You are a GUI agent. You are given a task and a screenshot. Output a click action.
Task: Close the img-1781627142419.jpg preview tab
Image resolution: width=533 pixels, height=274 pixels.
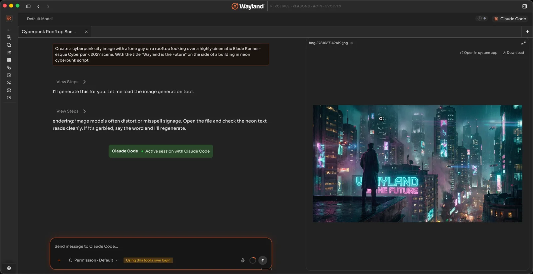pos(351,43)
